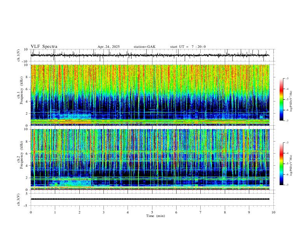Click the '-5' tick on ch.2 color bar
The width and height of the screenshot is (308, 238).
point(287,164)
